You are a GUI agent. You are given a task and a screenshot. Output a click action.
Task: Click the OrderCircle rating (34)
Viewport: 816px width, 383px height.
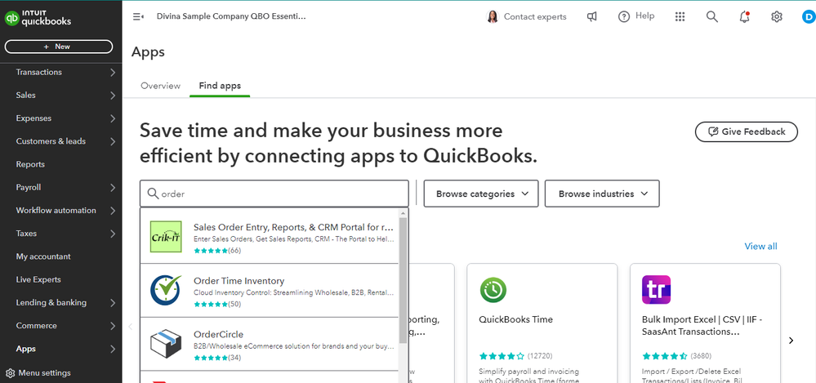click(x=217, y=358)
